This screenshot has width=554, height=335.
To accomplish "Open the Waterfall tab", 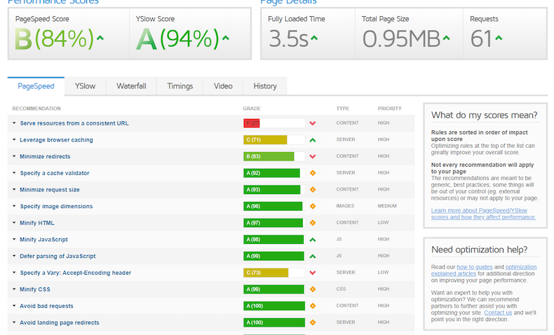I will (131, 86).
